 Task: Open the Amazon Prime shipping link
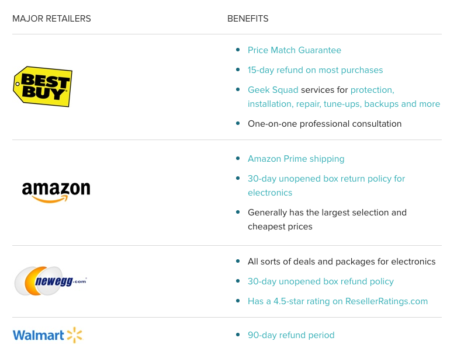tap(296, 159)
